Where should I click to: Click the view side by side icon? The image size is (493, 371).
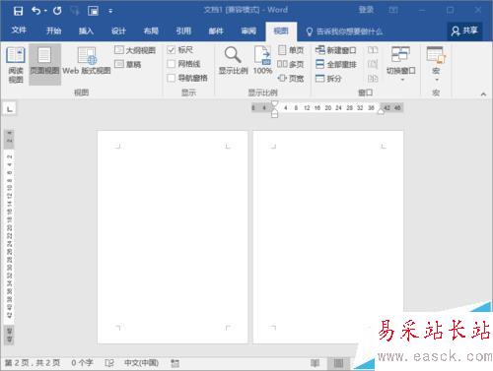pyautogui.click(x=373, y=50)
